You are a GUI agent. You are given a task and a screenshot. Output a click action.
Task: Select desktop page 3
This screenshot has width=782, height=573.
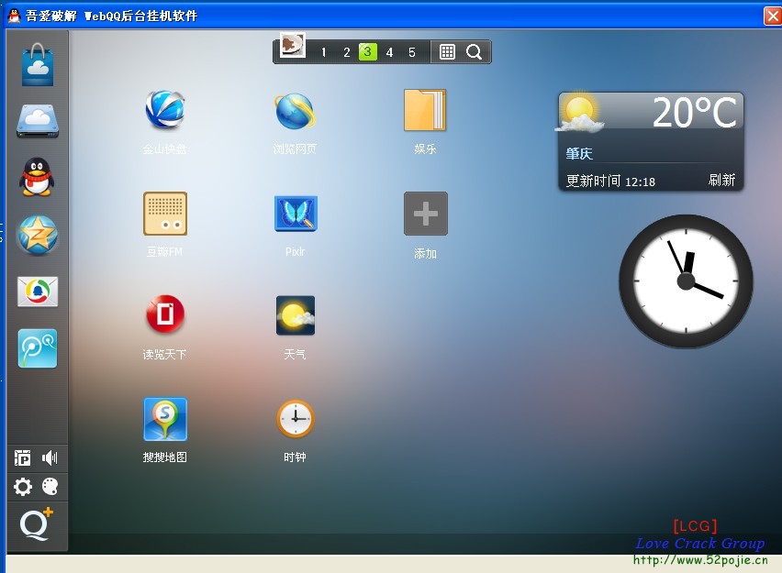[367, 52]
